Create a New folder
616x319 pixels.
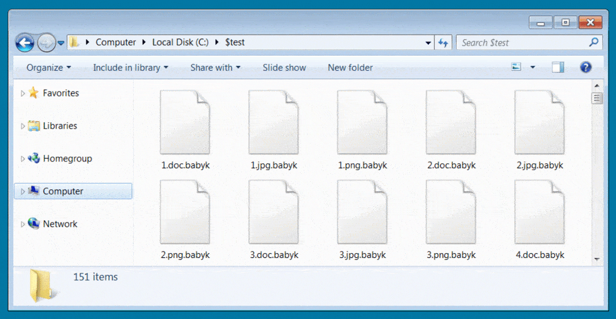click(x=350, y=68)
